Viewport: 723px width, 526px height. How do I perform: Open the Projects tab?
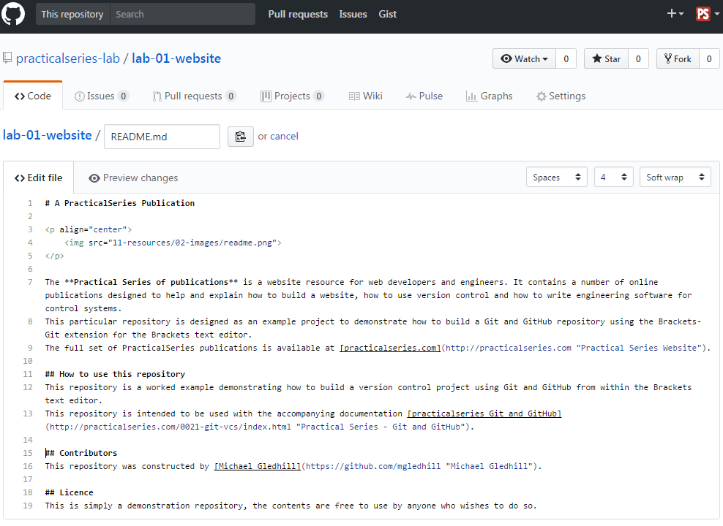292,96
